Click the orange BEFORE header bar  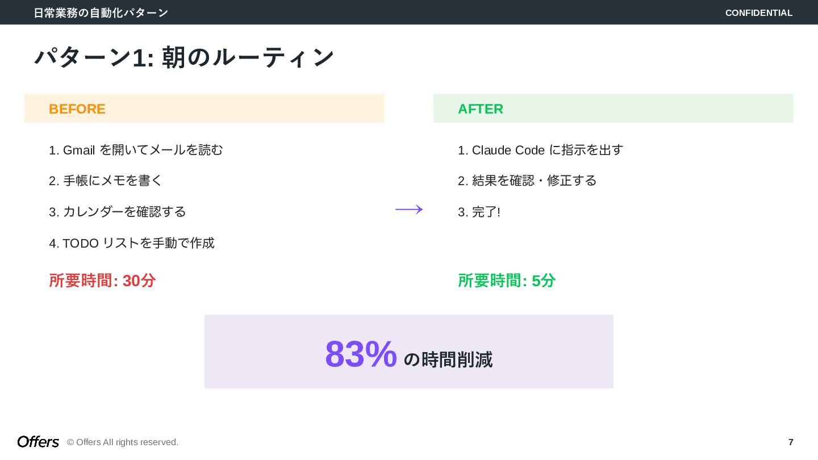pos(204,108)
